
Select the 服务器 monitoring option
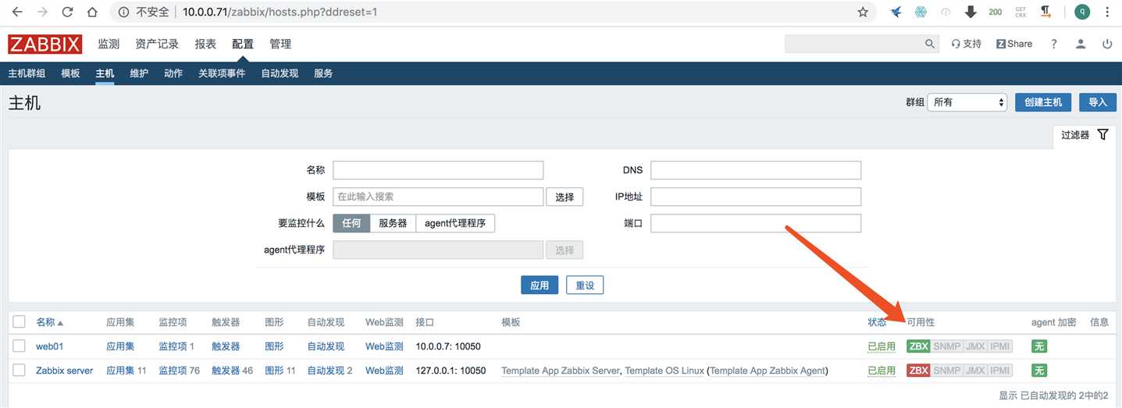[393, 223]
